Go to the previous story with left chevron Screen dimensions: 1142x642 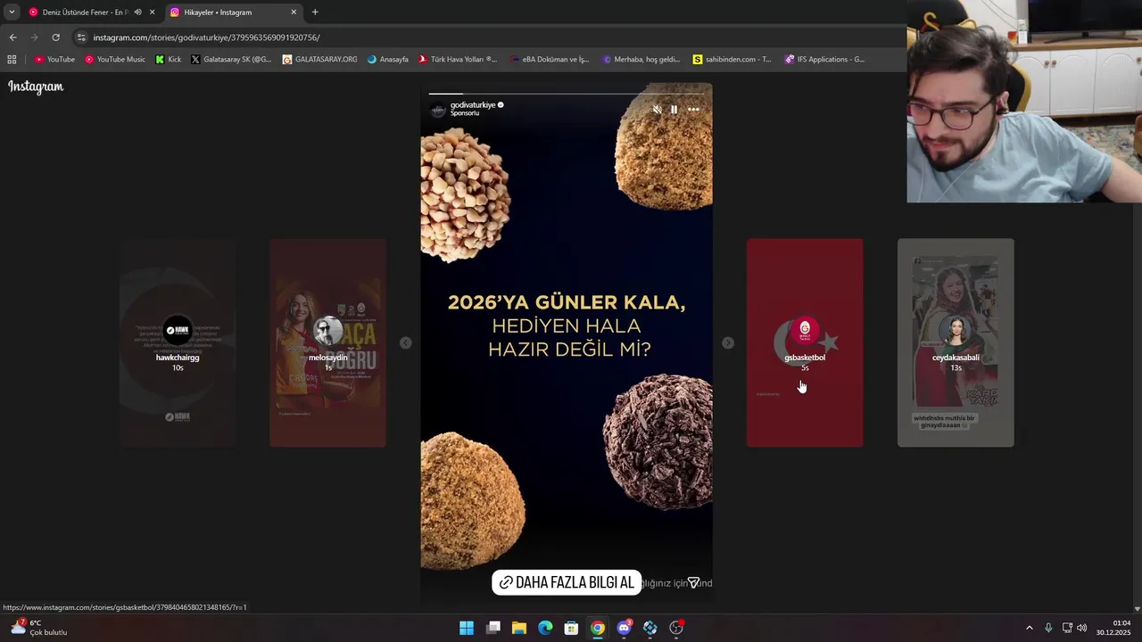pyautogui.click(x=406, y=342)
